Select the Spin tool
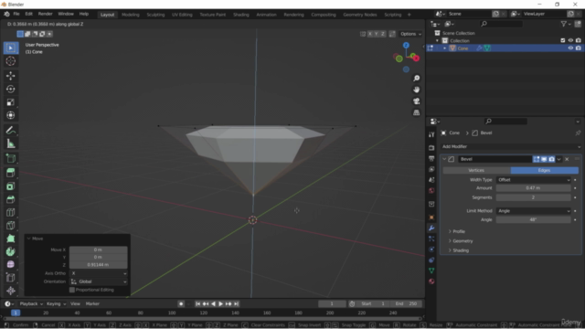Image resolution: width=585 pixels, height=329 pixels. coord(10,251)
